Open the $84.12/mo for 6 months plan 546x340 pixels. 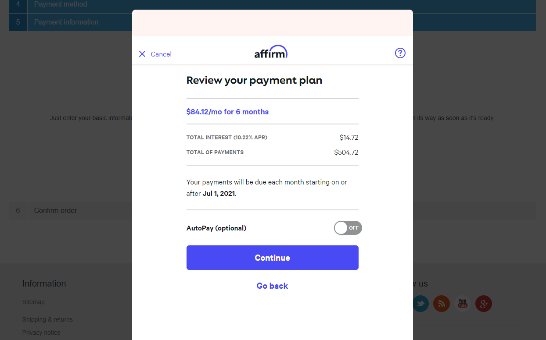(227, 112)
